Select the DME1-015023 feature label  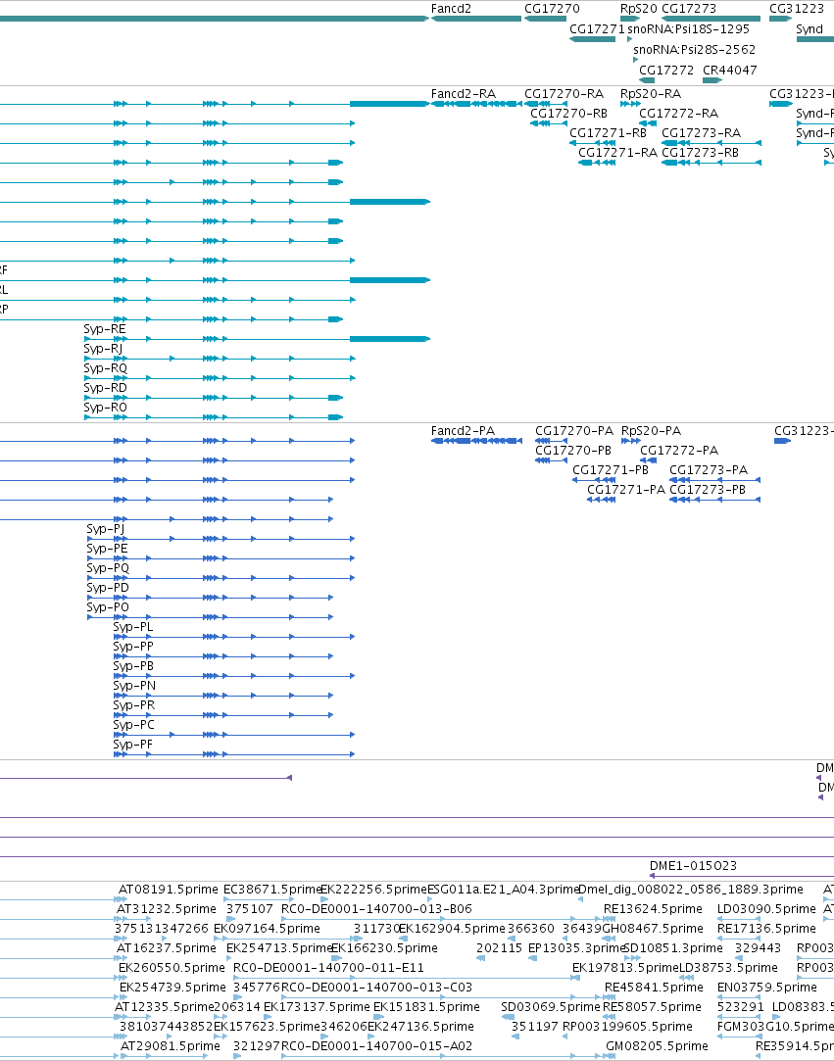tap(693, 866)
